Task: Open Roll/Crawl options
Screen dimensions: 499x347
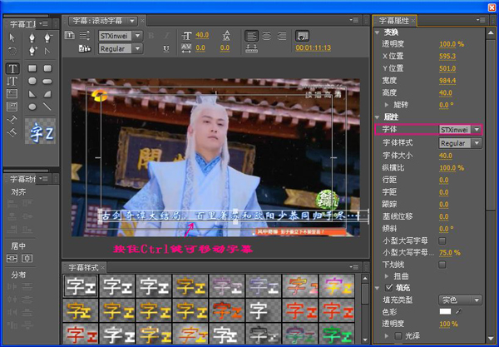Action: point(85,35)
